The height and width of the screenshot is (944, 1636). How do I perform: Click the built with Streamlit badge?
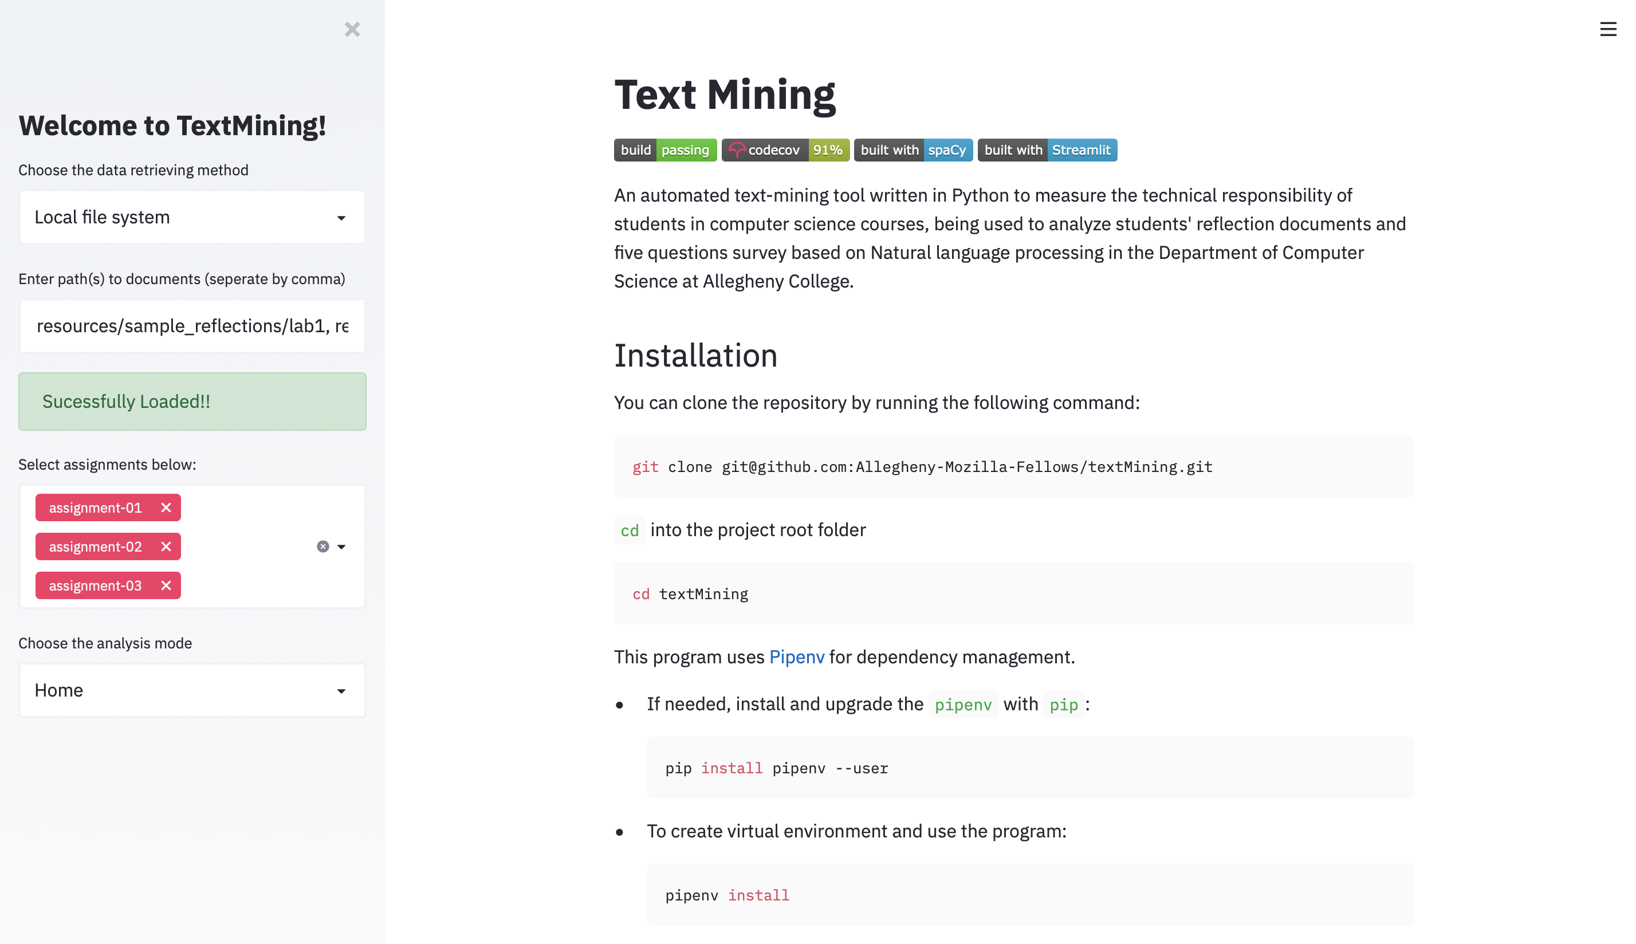[1047, 150]
